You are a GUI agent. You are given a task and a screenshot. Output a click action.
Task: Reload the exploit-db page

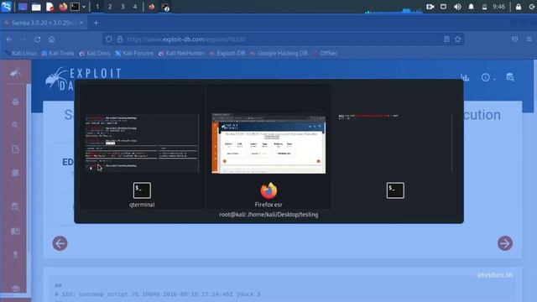click(x=37, y=39)
